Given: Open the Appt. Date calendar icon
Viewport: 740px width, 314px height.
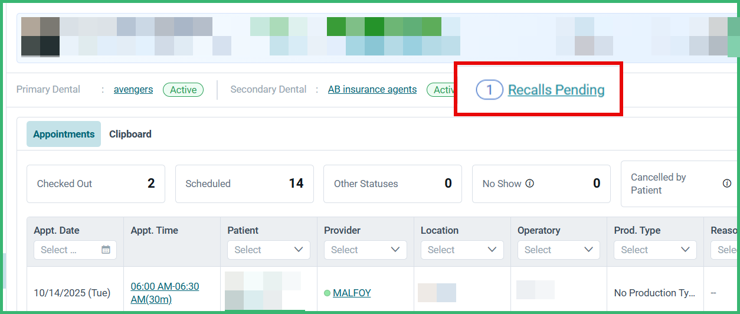Looking at the screenshot, I should [106, 250].
